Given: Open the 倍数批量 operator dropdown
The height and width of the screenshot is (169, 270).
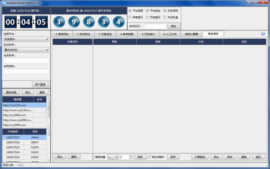Looking at the screenshot, I should pyautogui.click(x=113, y=157).
